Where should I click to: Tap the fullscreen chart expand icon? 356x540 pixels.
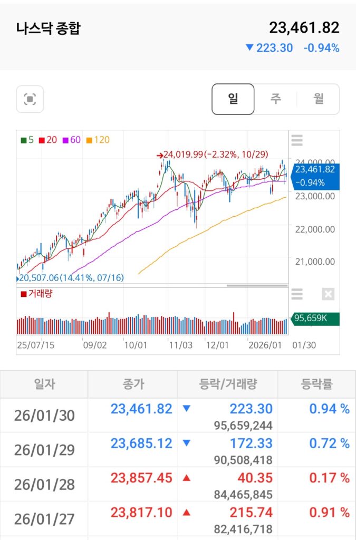(x=30, y=99)
